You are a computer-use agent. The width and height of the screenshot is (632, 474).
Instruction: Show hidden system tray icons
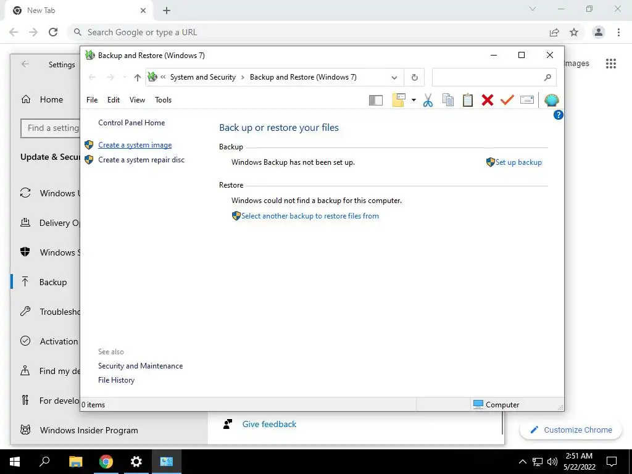pos(522,462)
